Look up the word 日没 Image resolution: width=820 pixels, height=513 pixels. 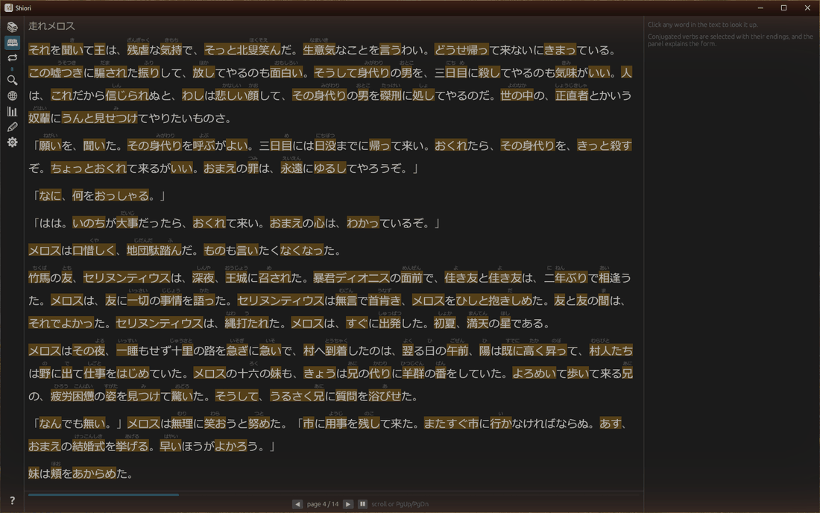(325, 145)
